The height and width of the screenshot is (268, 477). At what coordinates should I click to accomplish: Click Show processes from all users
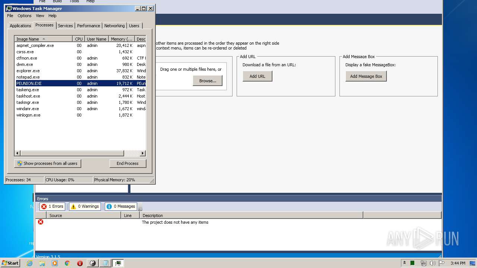(x=47, y=163)
